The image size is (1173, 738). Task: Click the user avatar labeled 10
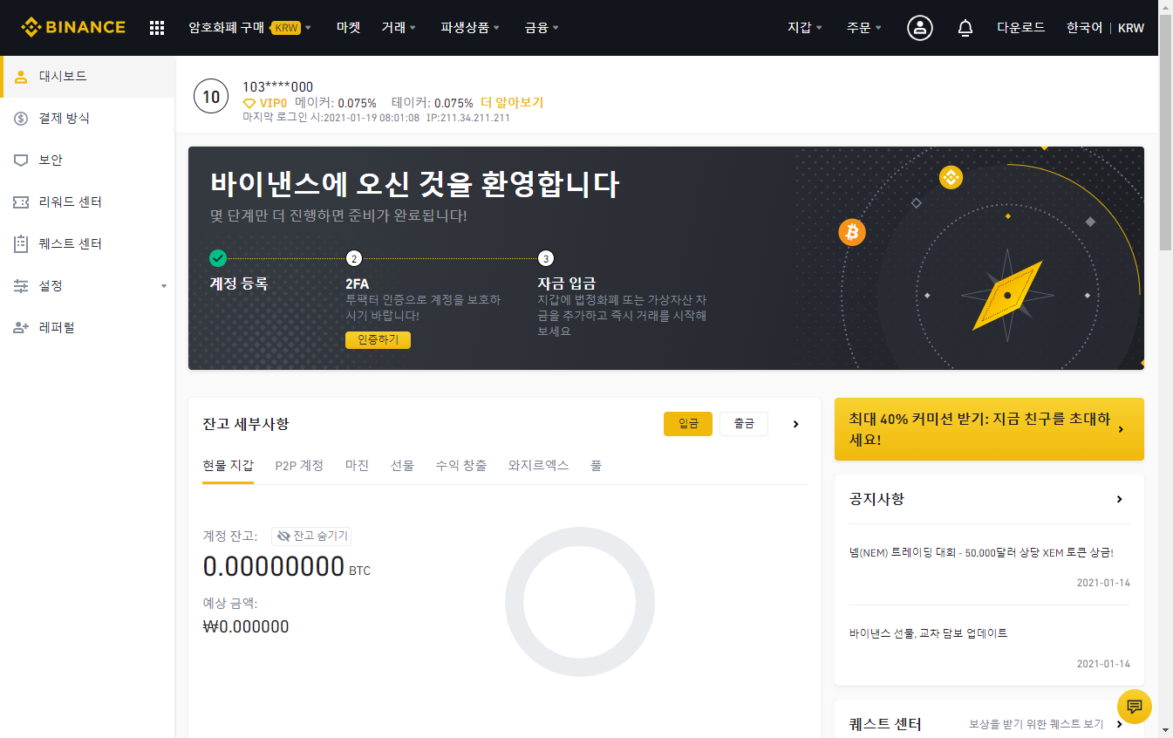tap(211, 97)
